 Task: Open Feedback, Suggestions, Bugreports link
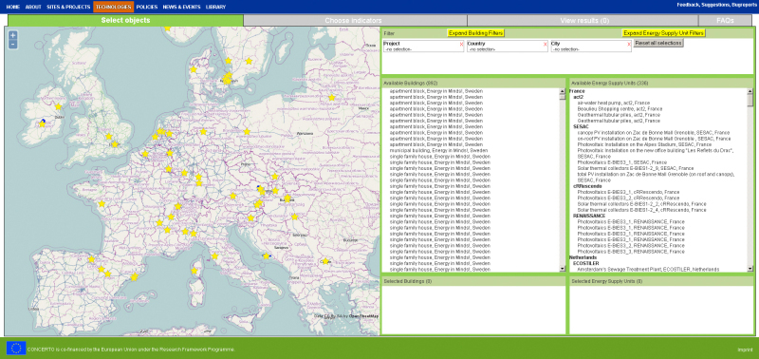[716, 5]
